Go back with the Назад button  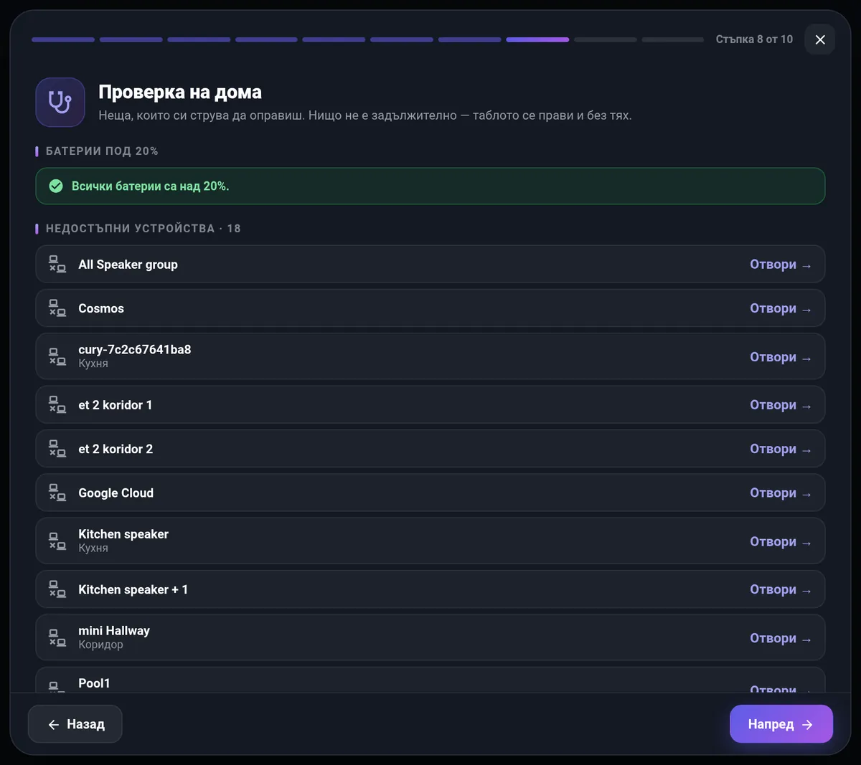75,724
